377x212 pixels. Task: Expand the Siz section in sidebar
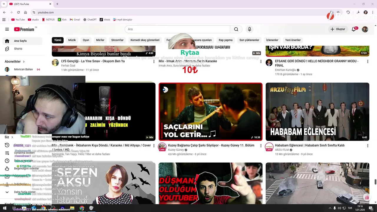[9, 137]
